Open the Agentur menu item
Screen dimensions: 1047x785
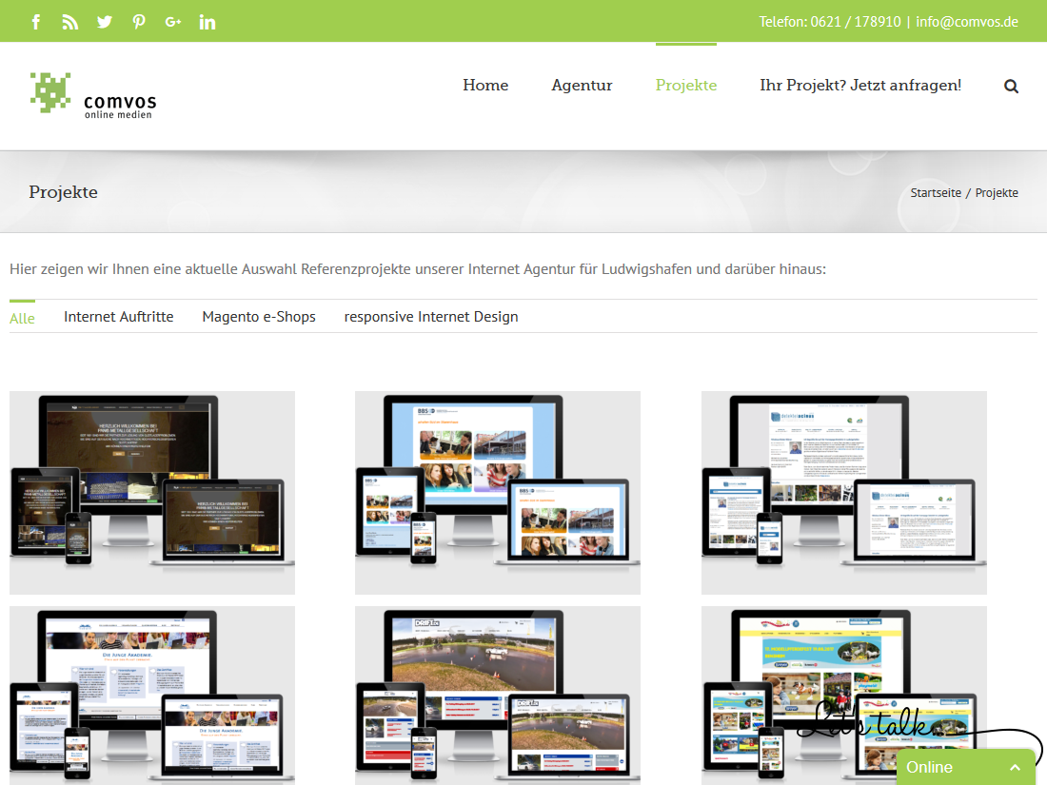582,85
